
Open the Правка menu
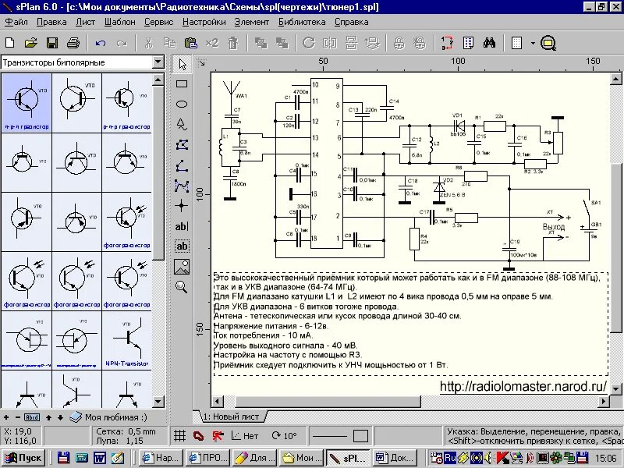51,22
